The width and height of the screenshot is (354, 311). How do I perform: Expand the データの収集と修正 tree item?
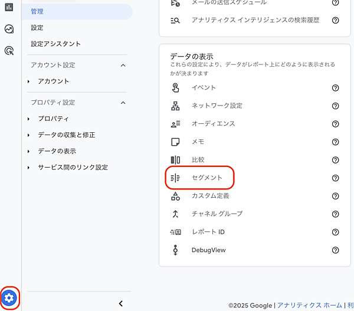[28, 135]
